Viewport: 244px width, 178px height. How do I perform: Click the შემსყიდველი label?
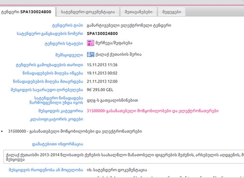(69, 55)
